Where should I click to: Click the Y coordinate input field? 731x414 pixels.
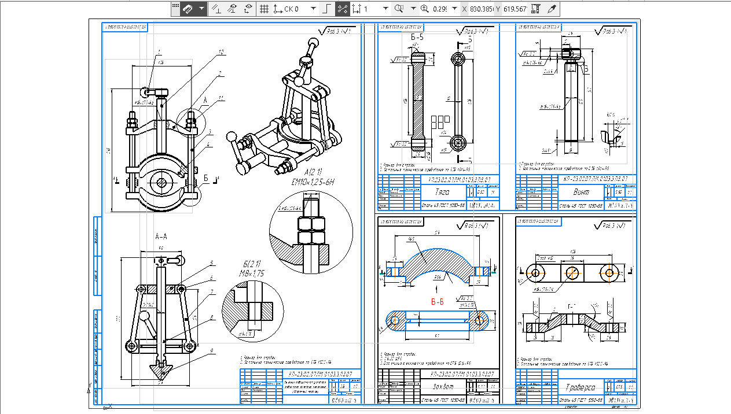(515, 9)
